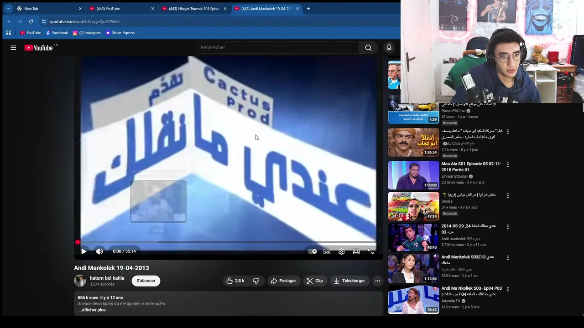Open the AJ Clips video thumbnail
584x328 pixels.
pos(413,142)
